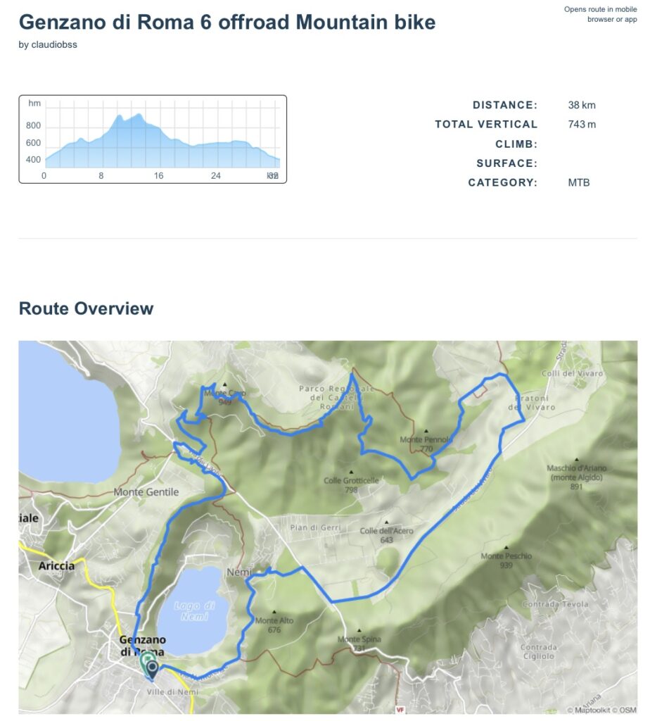Image resolution: width=650 pixels, height=721 pixels.
Task: Open the OSM attribution link
Action: pyautogui.click(x=627, y=710)
